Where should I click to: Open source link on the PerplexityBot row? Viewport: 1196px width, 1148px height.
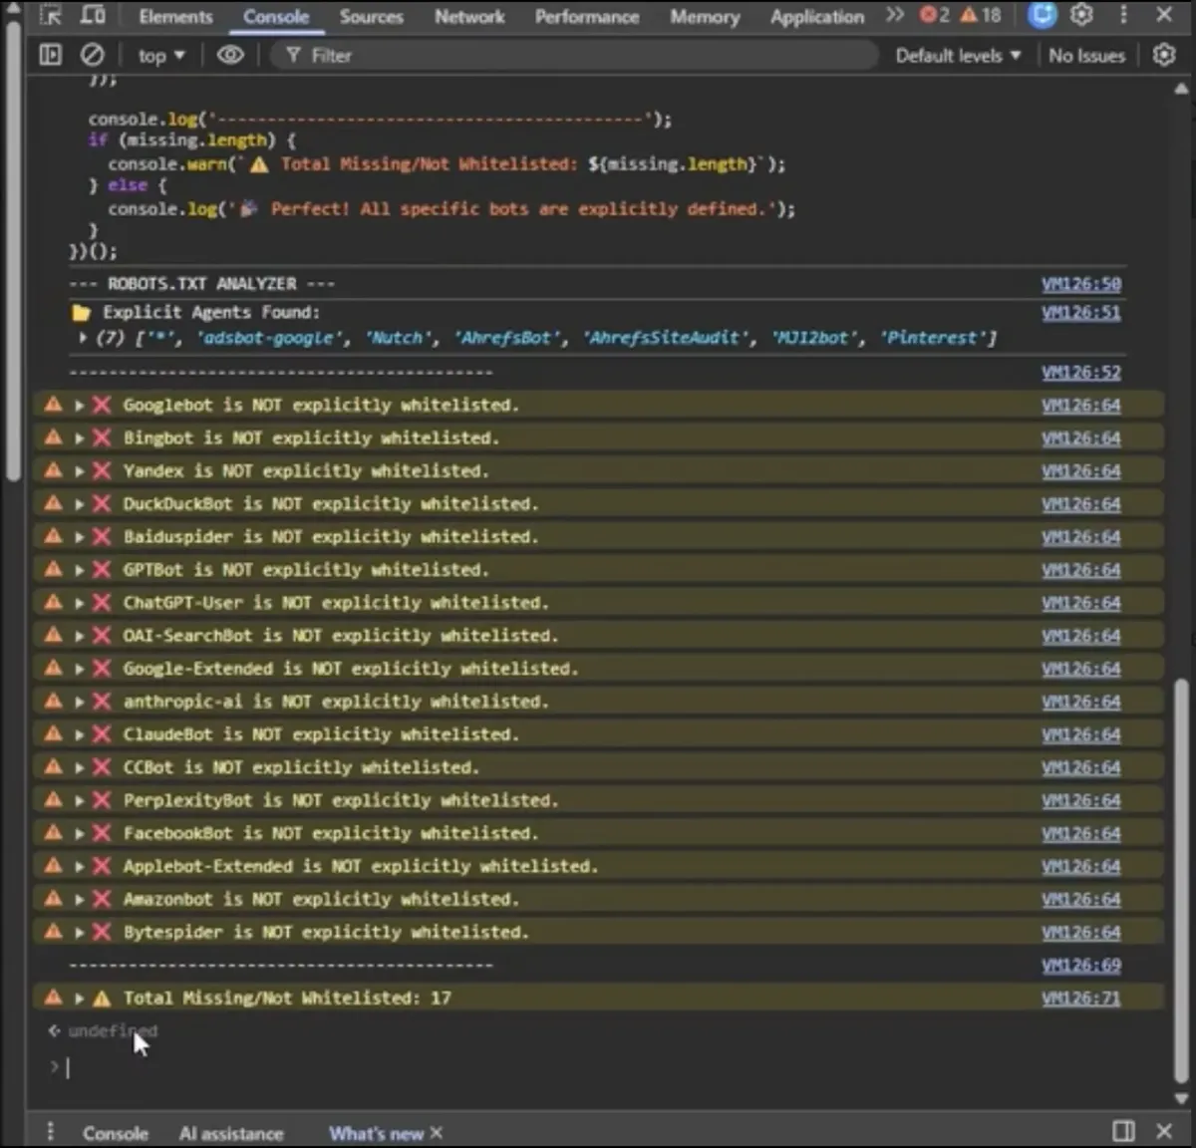click(1081, 800)
